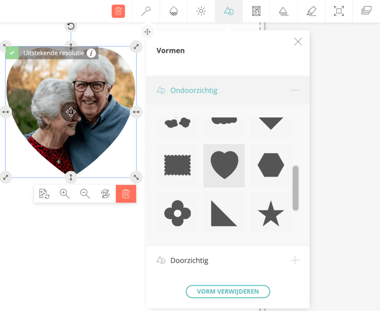This screenshot has width=380, height=311.
Task: Collapse the Ondoorzichtig section
Action: (295, 90)
